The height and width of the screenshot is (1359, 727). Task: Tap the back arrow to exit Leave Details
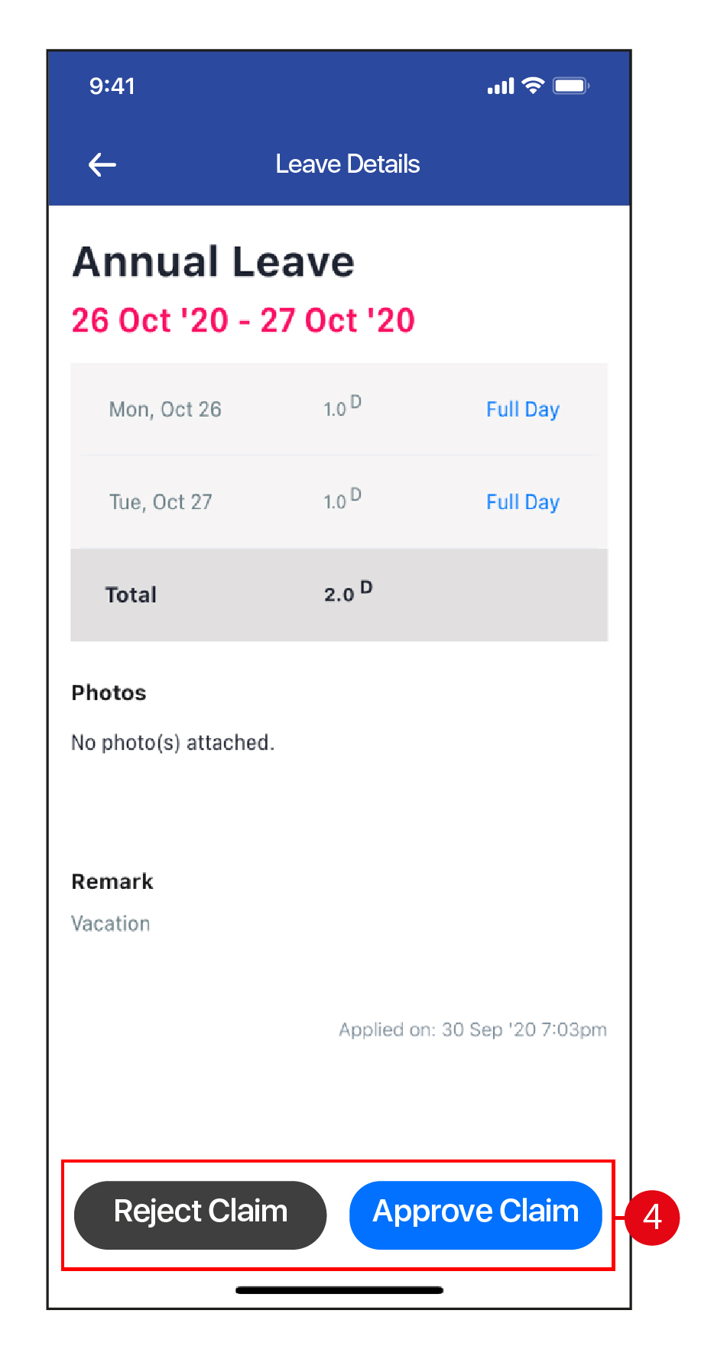click(102, 164)
